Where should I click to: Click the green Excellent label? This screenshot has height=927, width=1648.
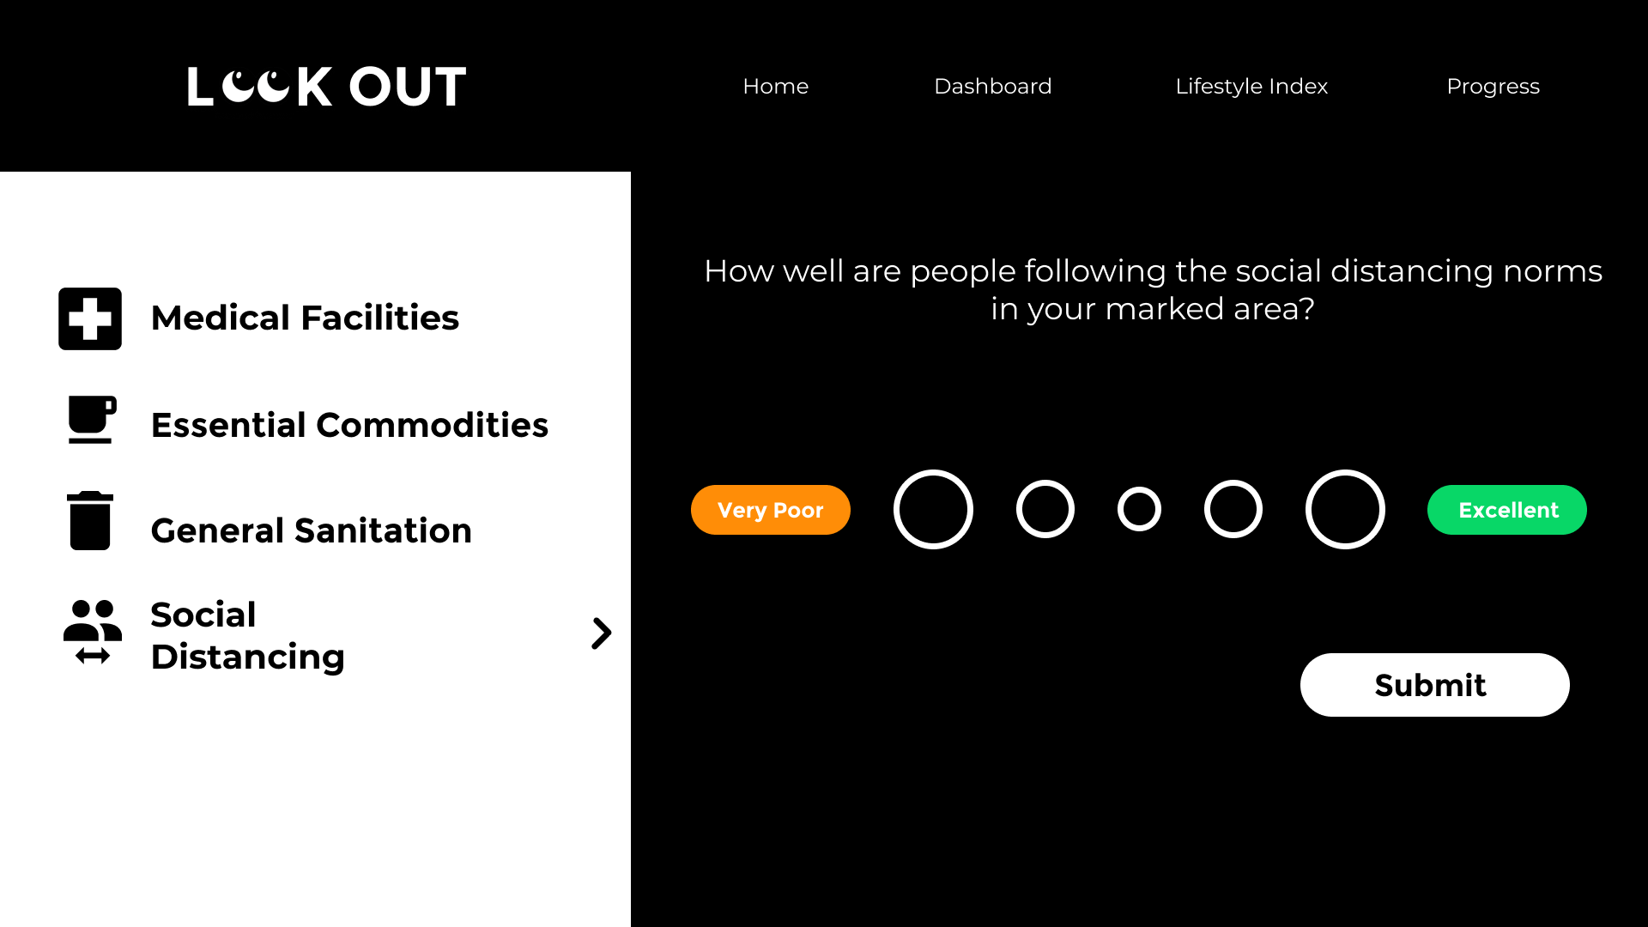(1506, 510)
